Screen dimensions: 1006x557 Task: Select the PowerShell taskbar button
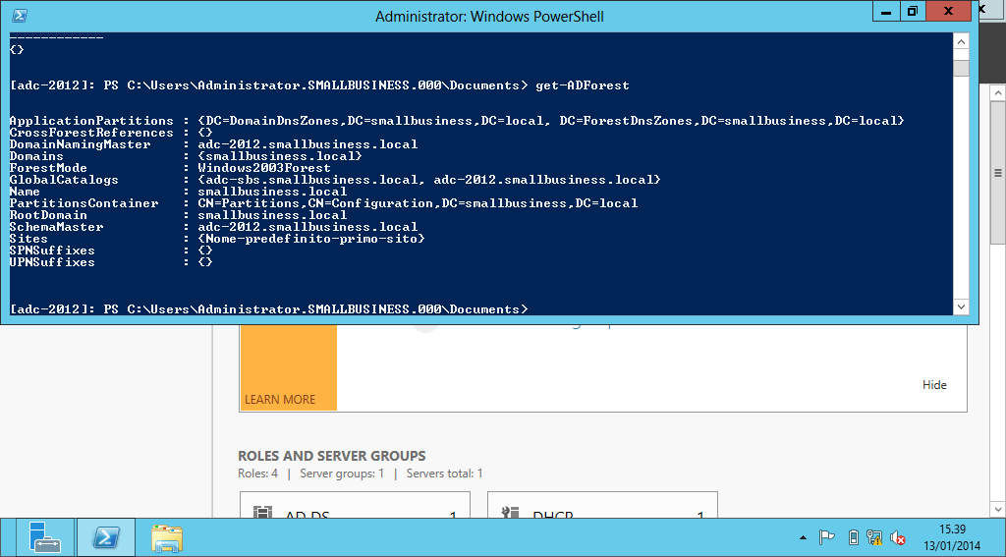(x=106, y=537)
